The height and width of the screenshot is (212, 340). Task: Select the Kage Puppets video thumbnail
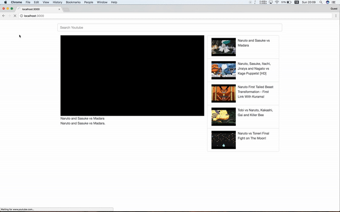pos(224,70)
